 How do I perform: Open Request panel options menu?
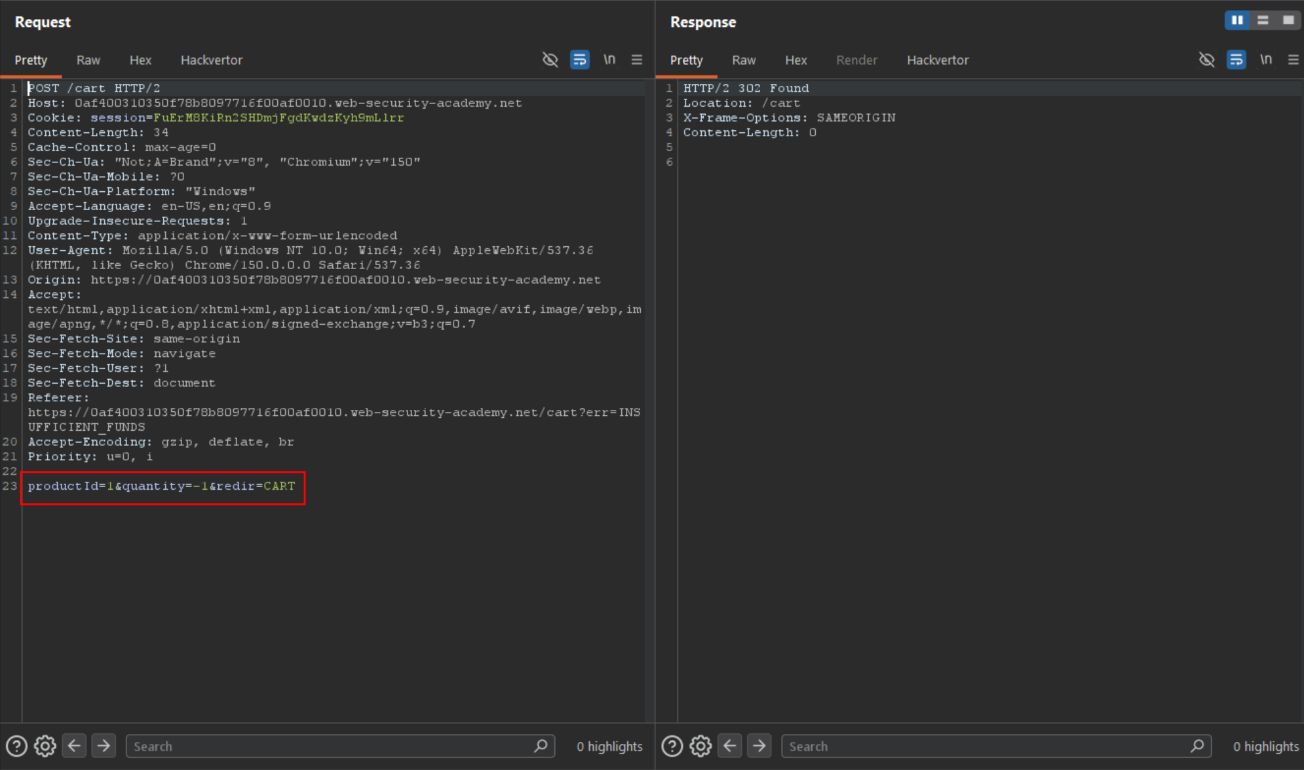637,60
